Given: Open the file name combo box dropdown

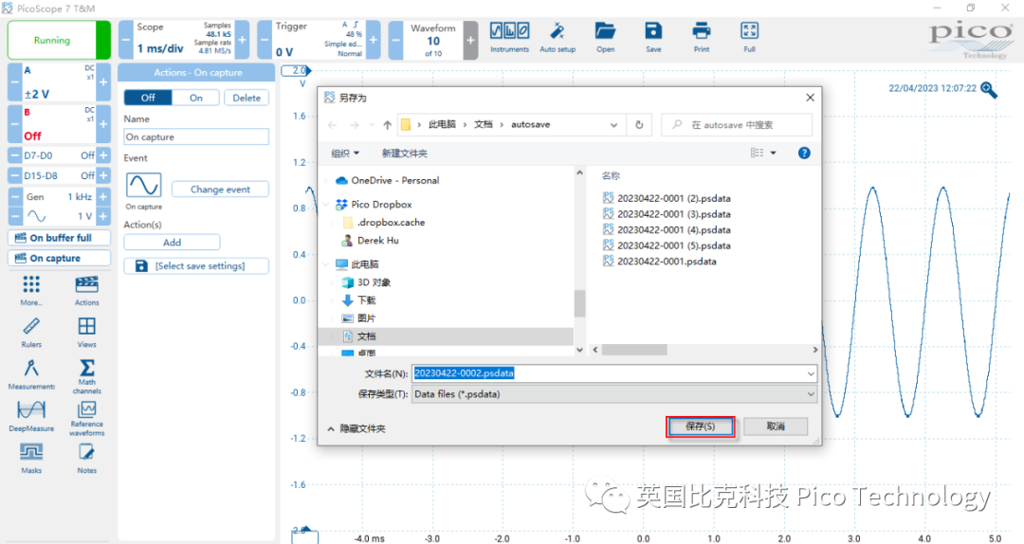Looking at the screenshot, I should pos(811,373).
